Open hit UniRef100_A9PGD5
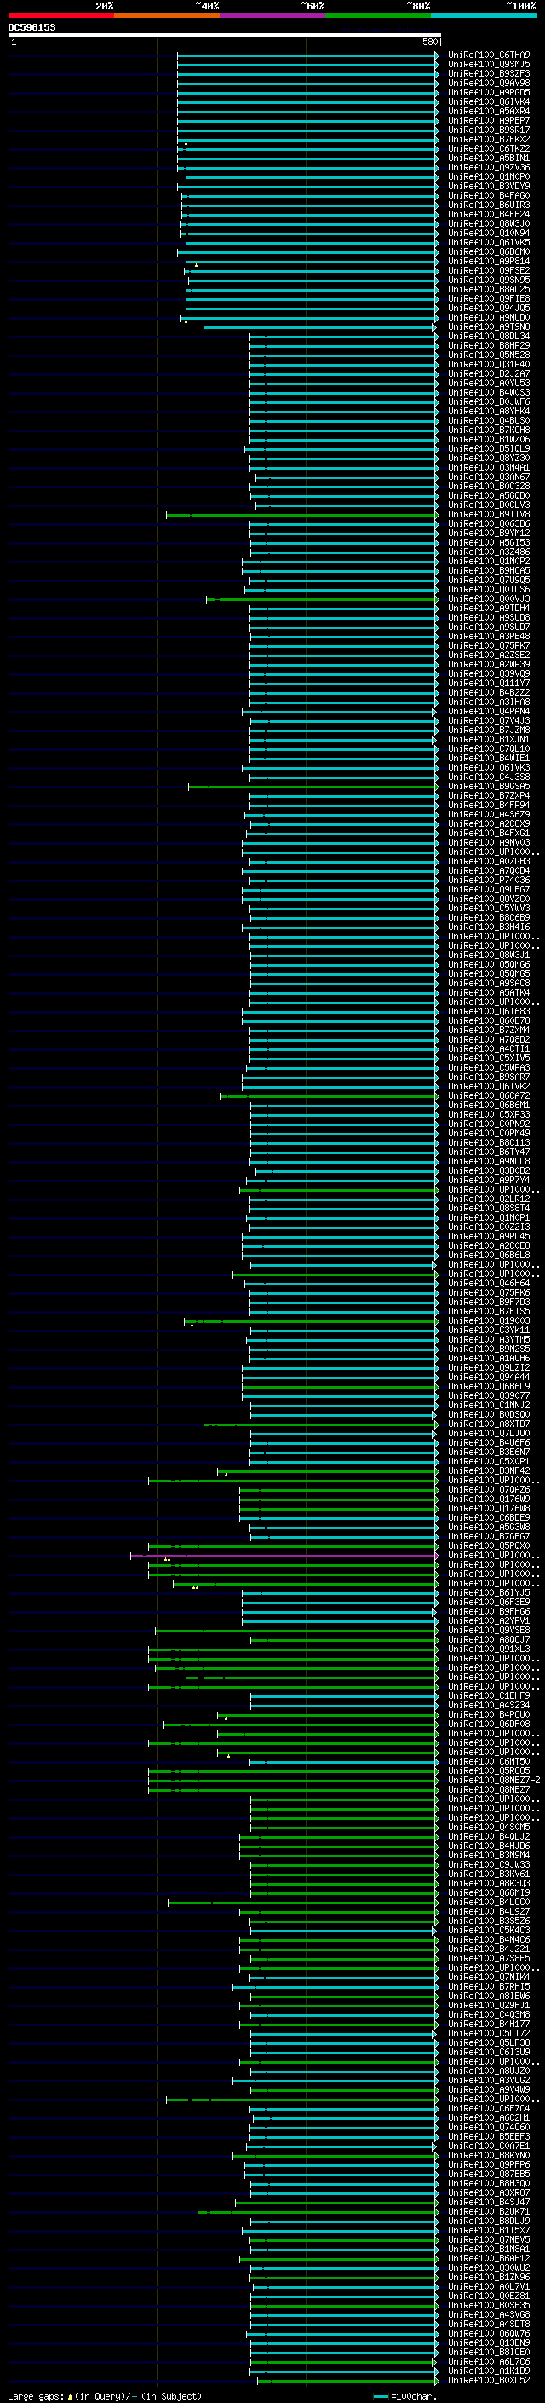Viewport: 545px width, 2403px height. pos(489,92)
